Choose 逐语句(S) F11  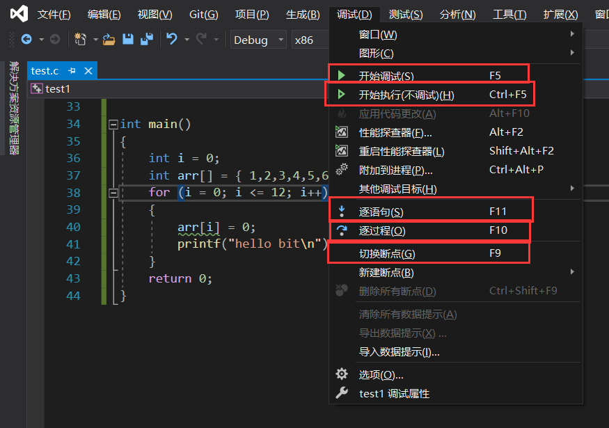[x=455, y=212]
